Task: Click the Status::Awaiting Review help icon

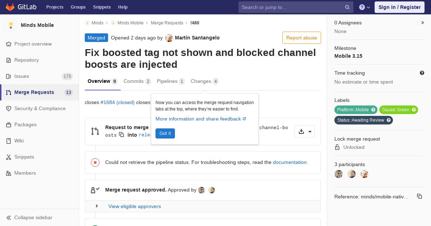Action: (389, 120)
